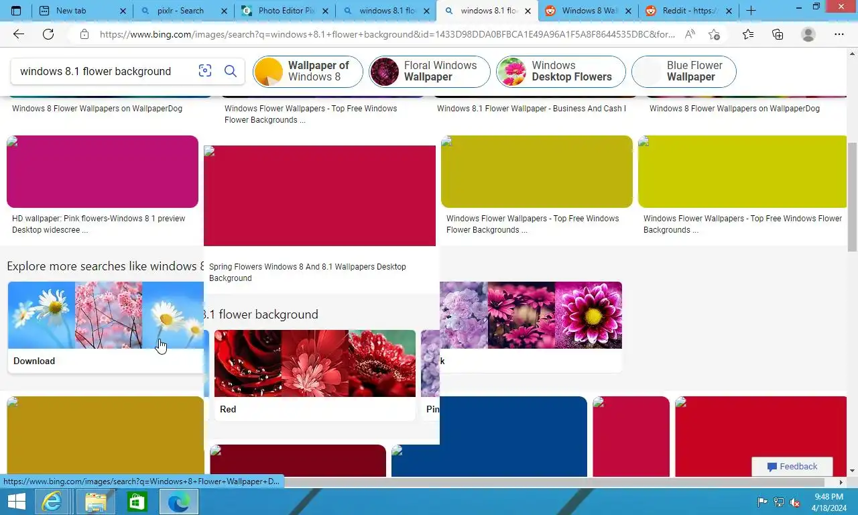Open Spring Flowers Windows 8 And 8.1 result
The width and height of the screenshot is (858, 515).
pos(308,272)
